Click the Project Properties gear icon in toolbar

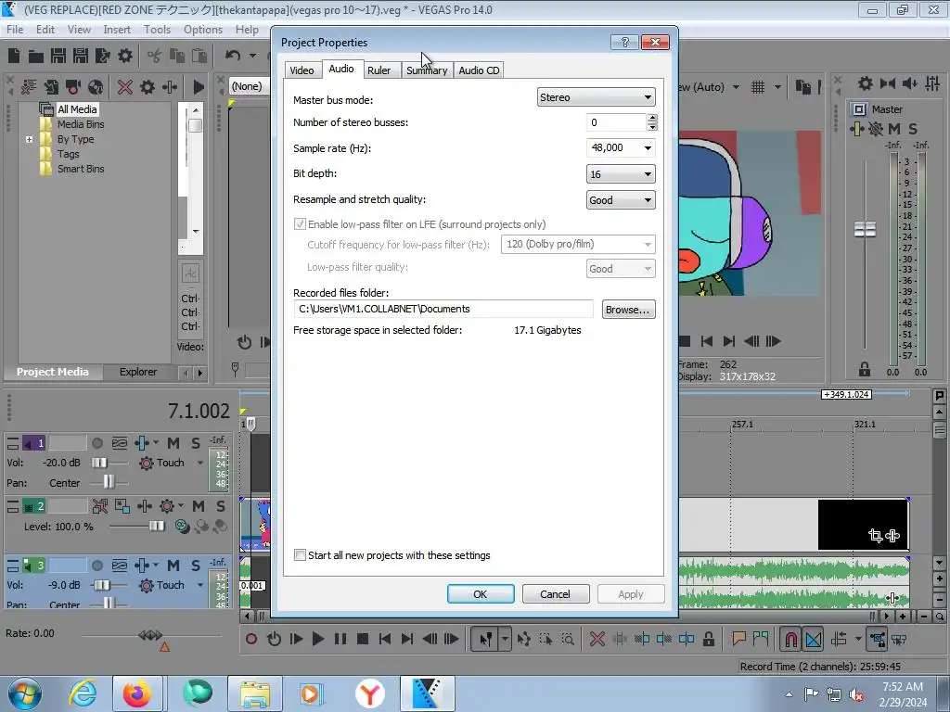tap(125, 56)
